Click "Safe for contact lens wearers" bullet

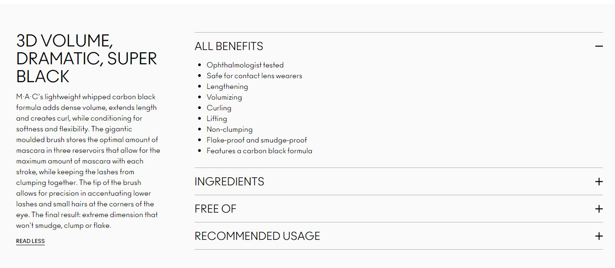click(x=254, y=76)
